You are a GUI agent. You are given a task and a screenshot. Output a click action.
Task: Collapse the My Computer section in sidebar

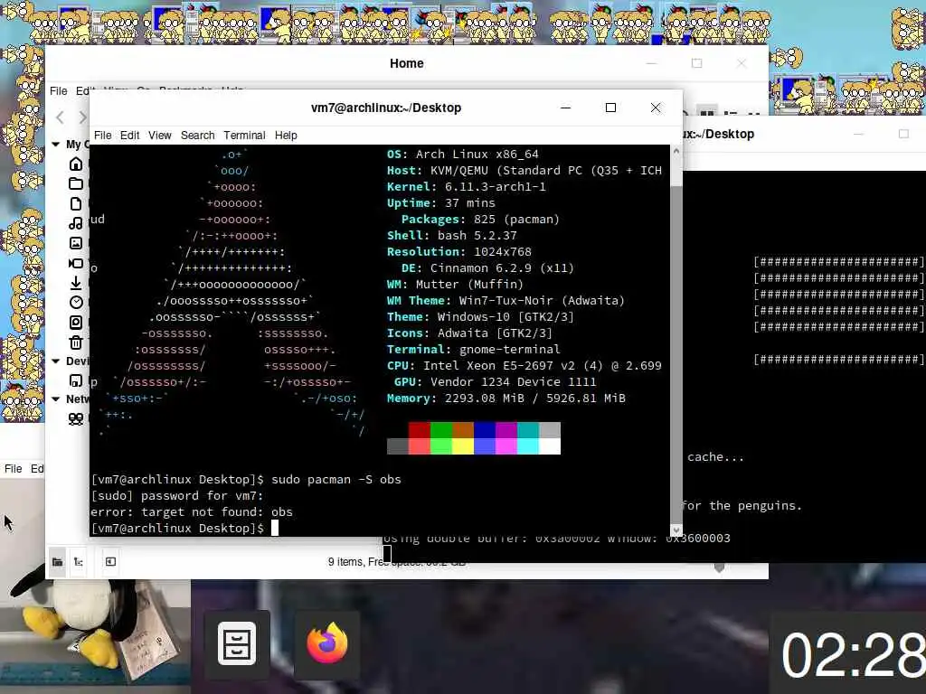(55, 145)
